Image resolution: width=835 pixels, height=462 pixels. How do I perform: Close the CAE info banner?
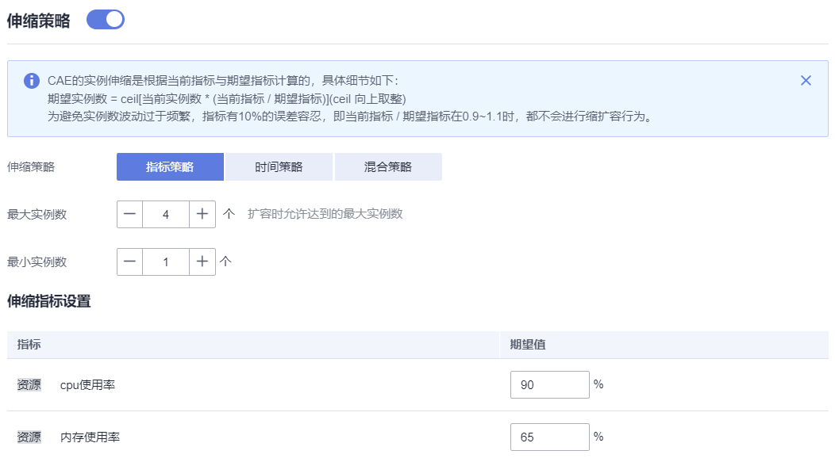tap(806, 80)
